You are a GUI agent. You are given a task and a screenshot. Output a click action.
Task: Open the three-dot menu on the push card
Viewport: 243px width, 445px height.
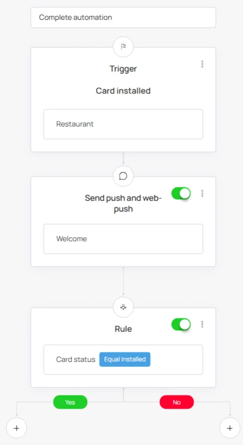(202, 193)
